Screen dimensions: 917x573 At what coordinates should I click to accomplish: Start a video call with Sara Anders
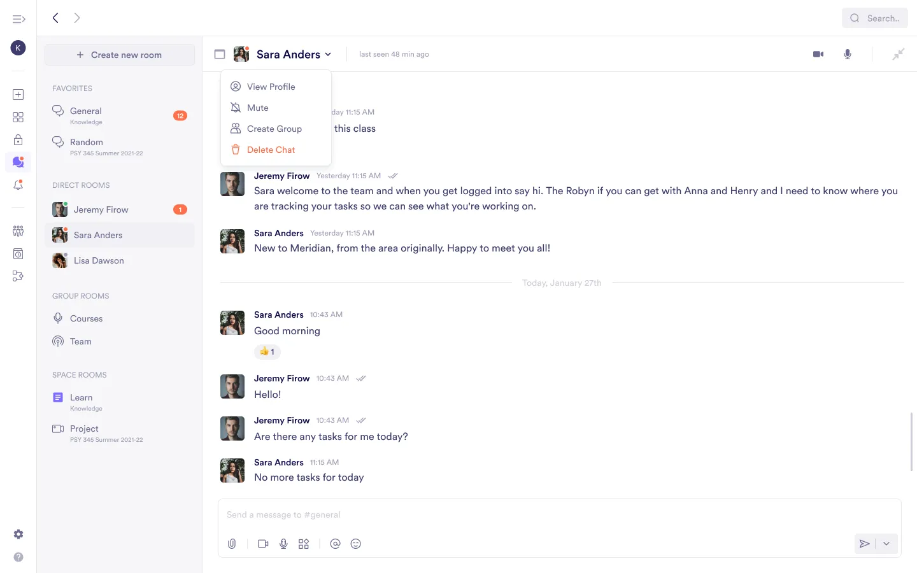[x=818, y=54]
